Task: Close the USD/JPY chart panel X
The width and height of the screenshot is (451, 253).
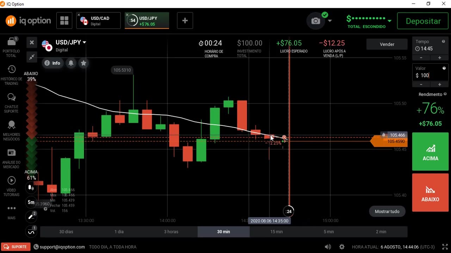Action: 32,43
